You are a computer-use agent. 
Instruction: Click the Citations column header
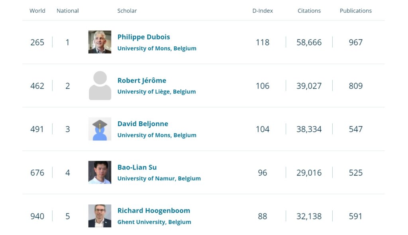pyautogui.click(x=309, y=11)
